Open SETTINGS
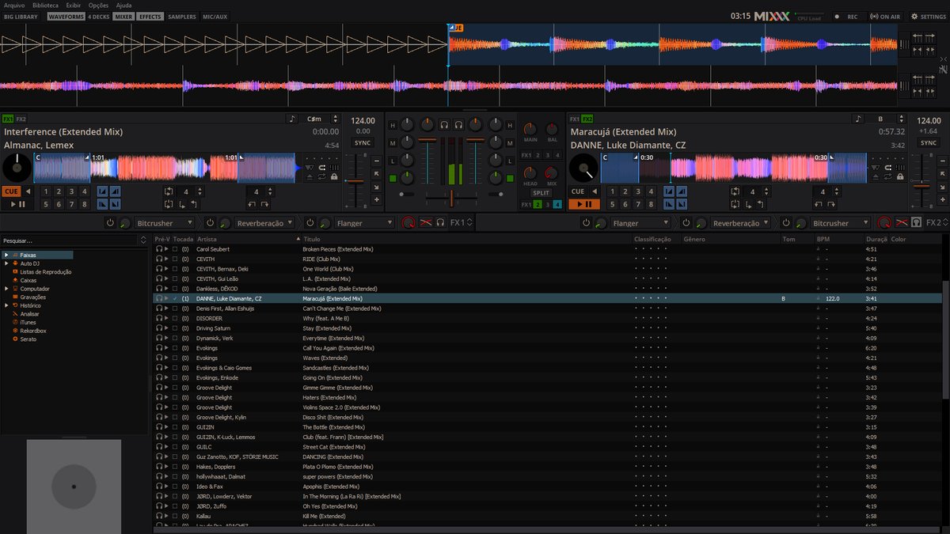The height and width of the screenshot is (534, 950). click(928, 16)
